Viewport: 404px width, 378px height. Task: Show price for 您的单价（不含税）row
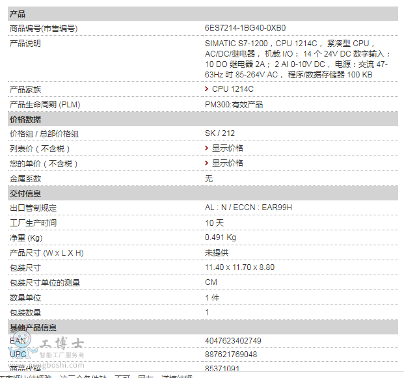point(227,163)
